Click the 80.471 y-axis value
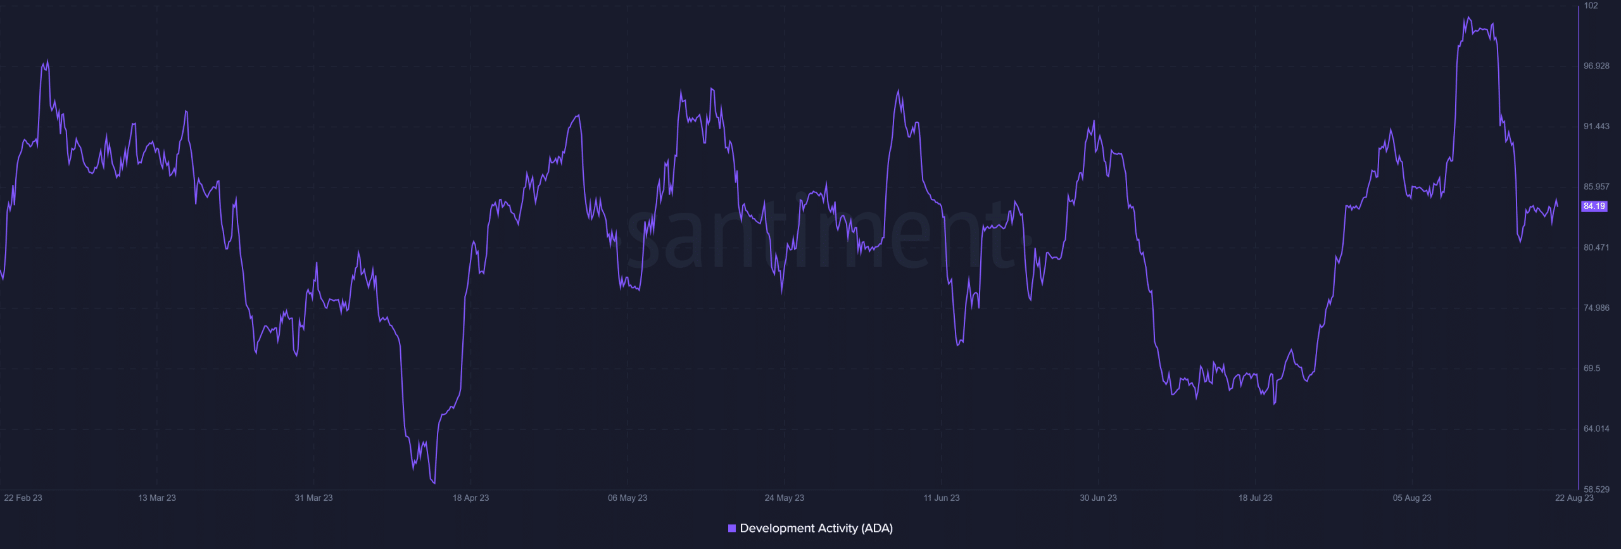This screenshot has height=549, width=1621. (1596, 248)
